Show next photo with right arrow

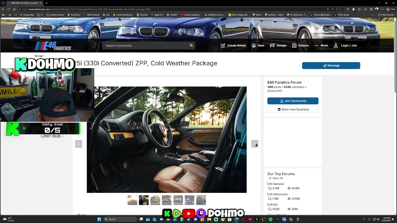tap(255, 144)
